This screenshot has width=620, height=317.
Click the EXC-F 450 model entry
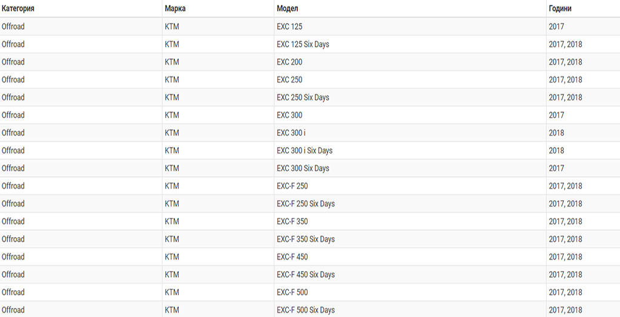[x=292, y=257]
